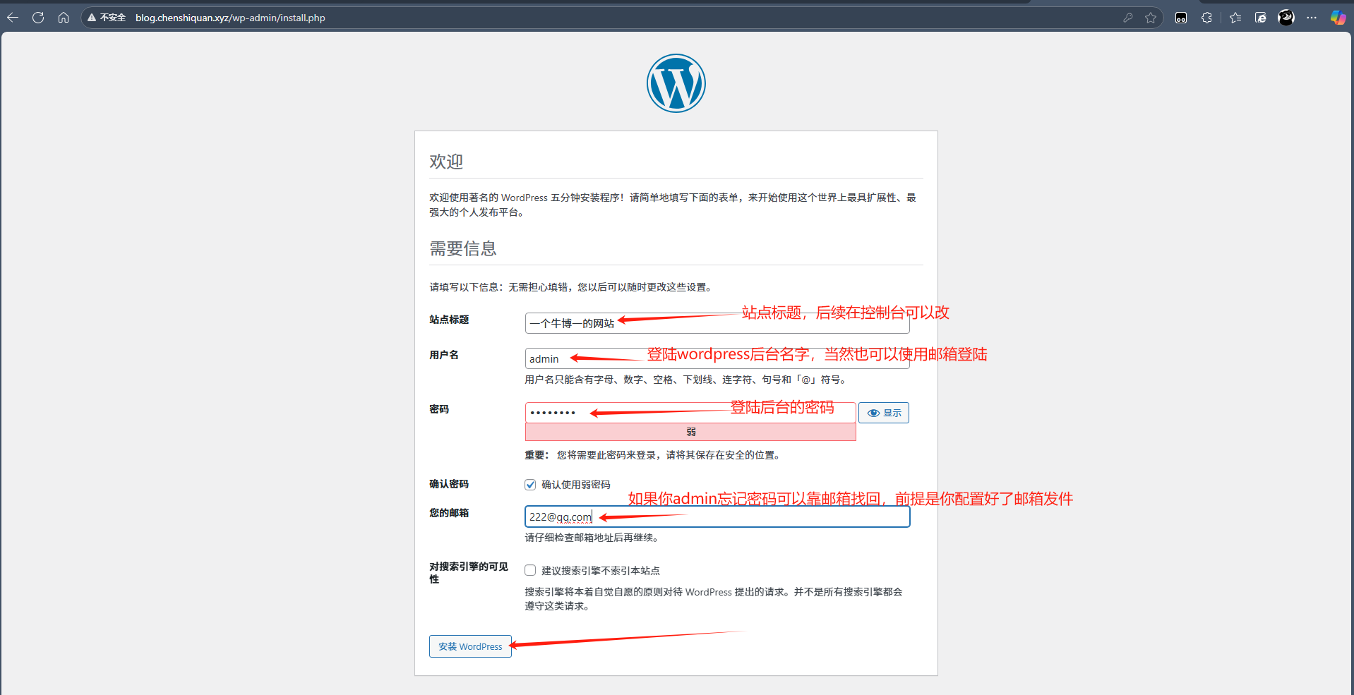Focus the 密码 password field
The image size is (1354, 695).
690,413
